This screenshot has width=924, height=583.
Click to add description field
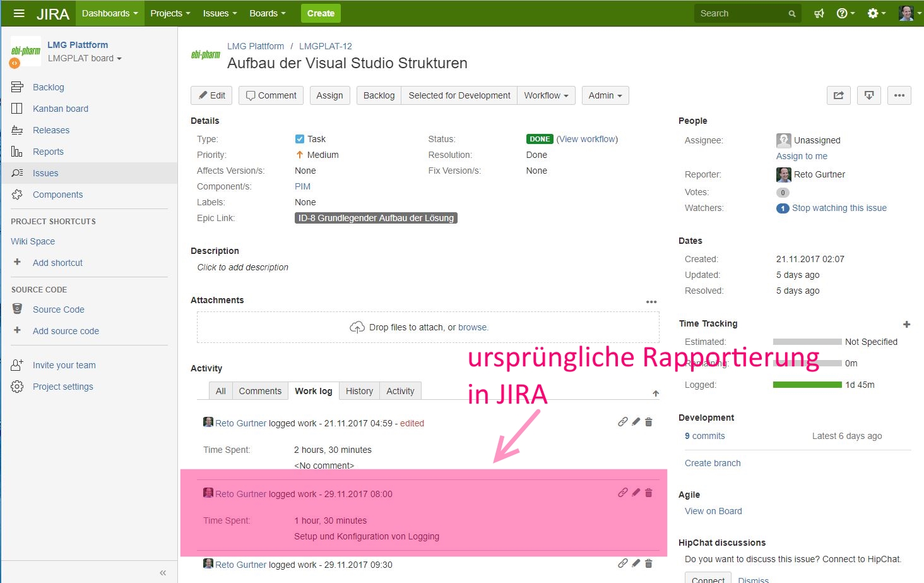pyautogui.click(x=242, y=267)
